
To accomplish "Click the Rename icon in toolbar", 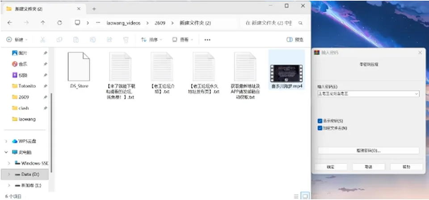I will pyautogui.click(x=93, y=40).
